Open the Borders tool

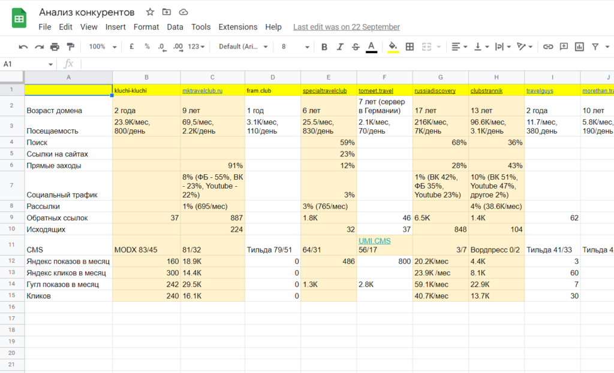(x=410, y=47)
